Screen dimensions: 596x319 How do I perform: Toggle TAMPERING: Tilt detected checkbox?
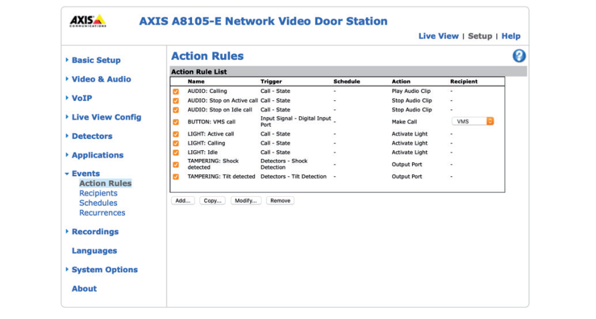click(176, 177)
